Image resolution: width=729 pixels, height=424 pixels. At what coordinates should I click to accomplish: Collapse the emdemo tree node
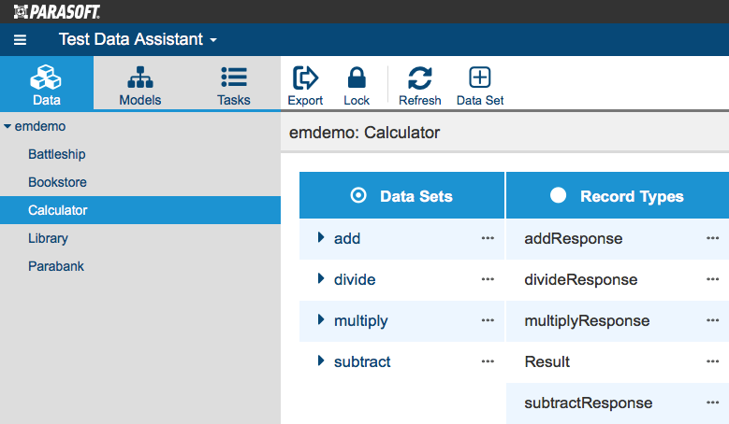click(7, 126)
